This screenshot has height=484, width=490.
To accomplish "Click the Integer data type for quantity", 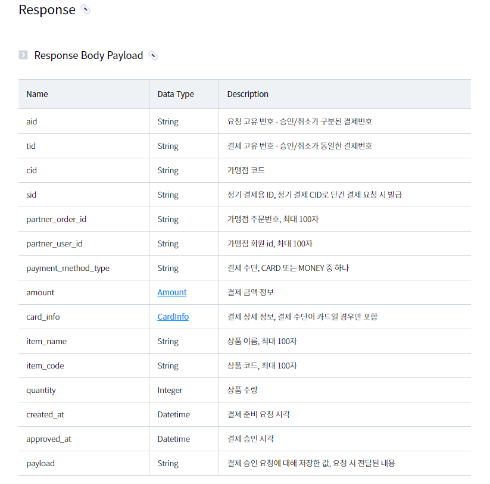I will tap(170, 391).
